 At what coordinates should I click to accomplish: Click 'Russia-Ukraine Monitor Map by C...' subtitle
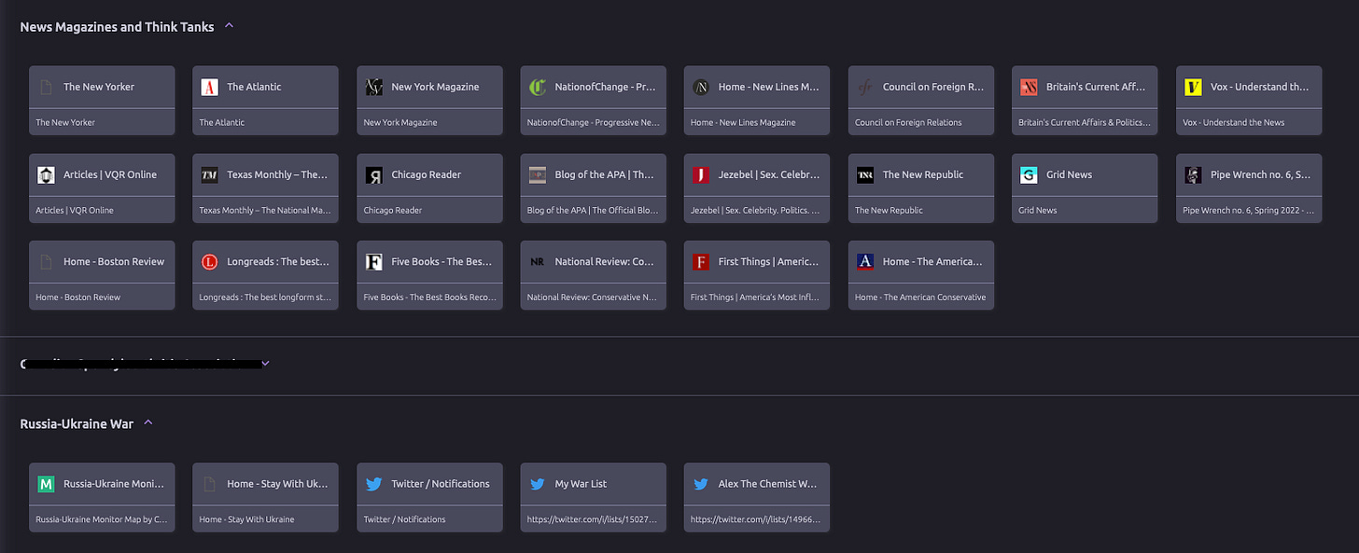tap(101, 519)
